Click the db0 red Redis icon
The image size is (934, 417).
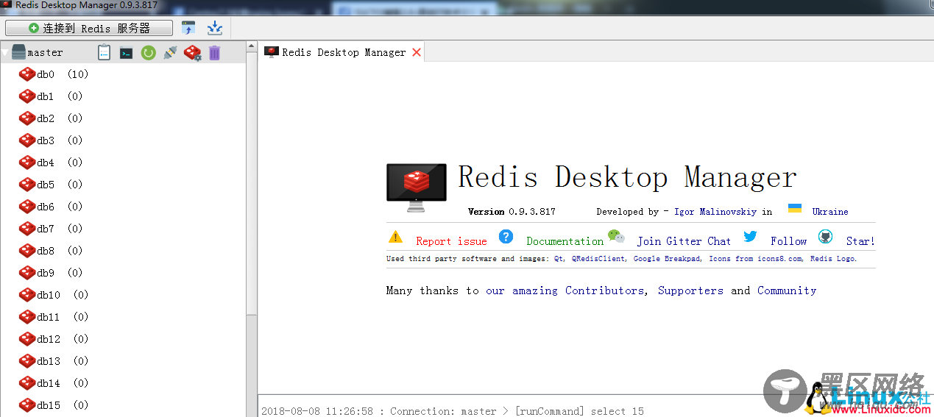27,74
